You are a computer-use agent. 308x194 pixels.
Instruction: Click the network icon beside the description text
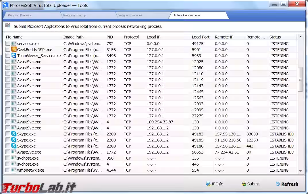8,26
